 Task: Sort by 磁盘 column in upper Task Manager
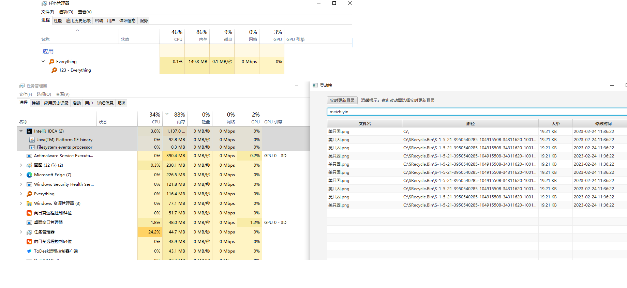222,36
